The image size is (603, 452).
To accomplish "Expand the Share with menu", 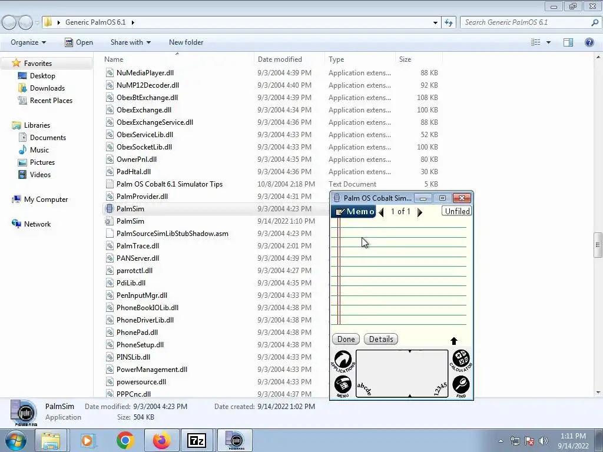I will [130, 42].
